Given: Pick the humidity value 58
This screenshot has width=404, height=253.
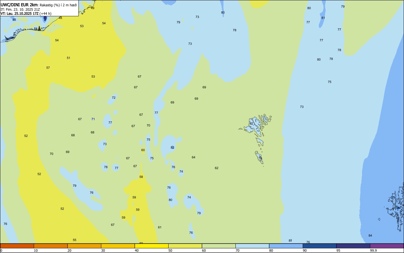Looking at the screenshot, I should click(x=141, y=177).
